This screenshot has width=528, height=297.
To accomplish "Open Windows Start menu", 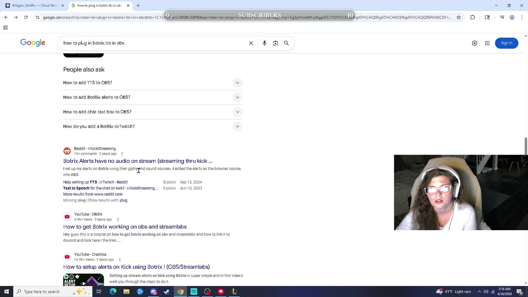I will [7, 292].
